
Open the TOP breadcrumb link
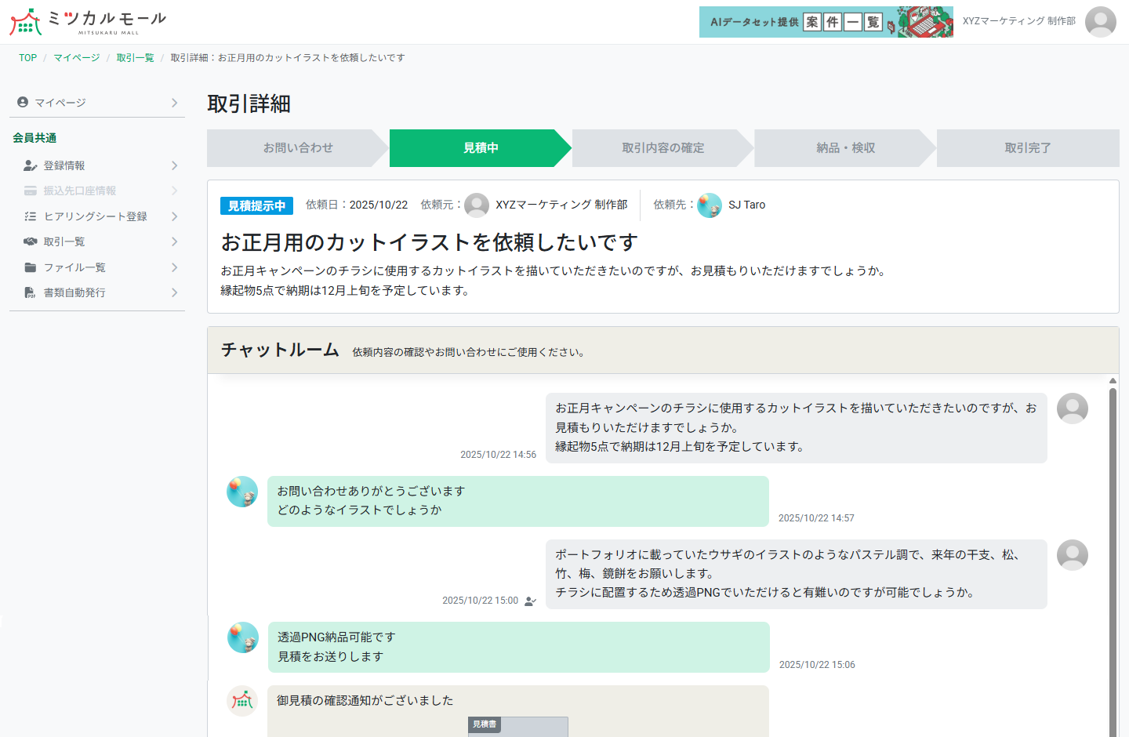[27, 57]
